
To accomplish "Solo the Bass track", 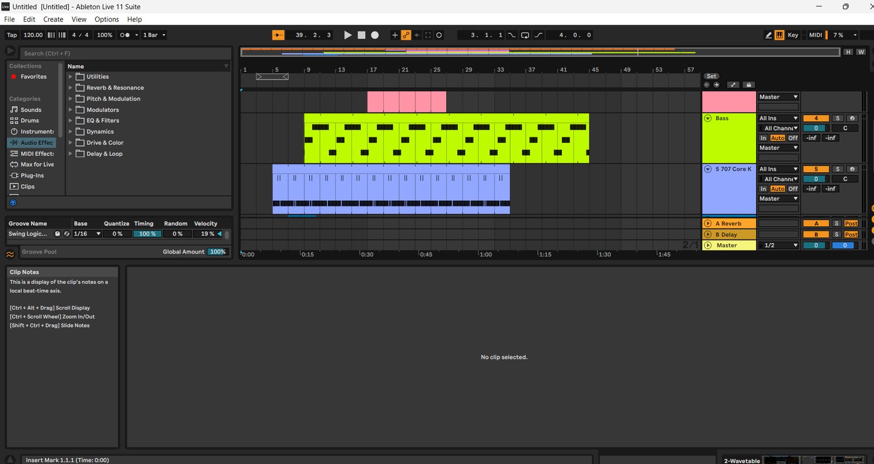I will point(837,118).
